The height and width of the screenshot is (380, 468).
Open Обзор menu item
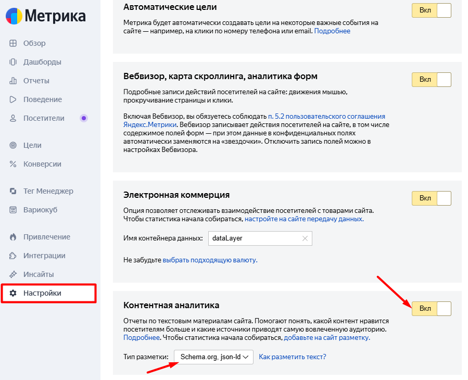point(35,43)
